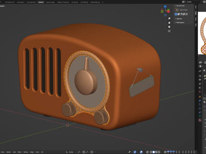Click the 3D cursor at the grid origin

[x=68, y=125]
